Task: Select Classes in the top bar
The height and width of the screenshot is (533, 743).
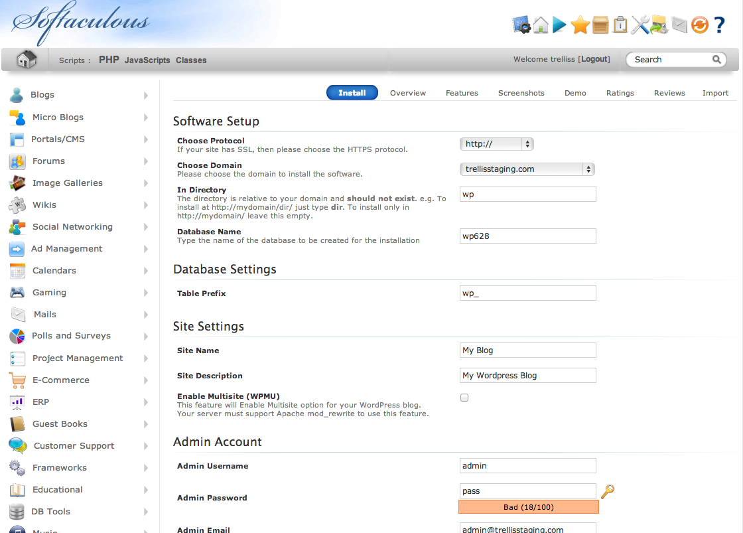Action: pyautogui.click(x=191, y=60)
